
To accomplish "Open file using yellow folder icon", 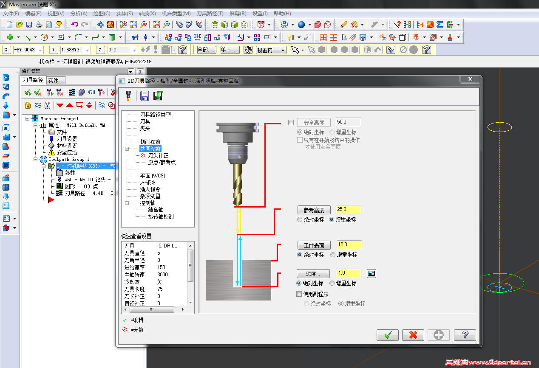I will pyautogui.click(x=20, y=25).
